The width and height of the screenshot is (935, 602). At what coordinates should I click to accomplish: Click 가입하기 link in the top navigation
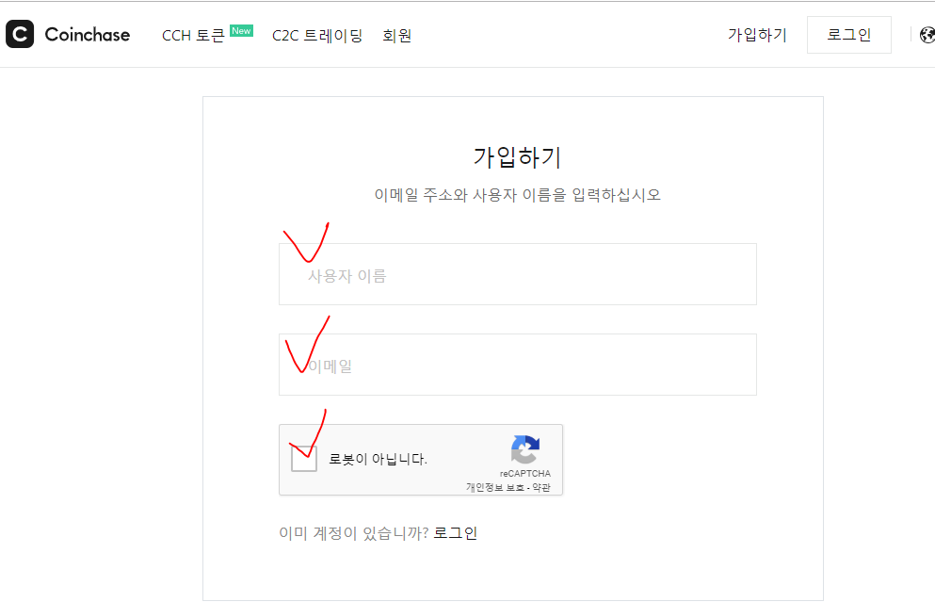coord(757,35)
